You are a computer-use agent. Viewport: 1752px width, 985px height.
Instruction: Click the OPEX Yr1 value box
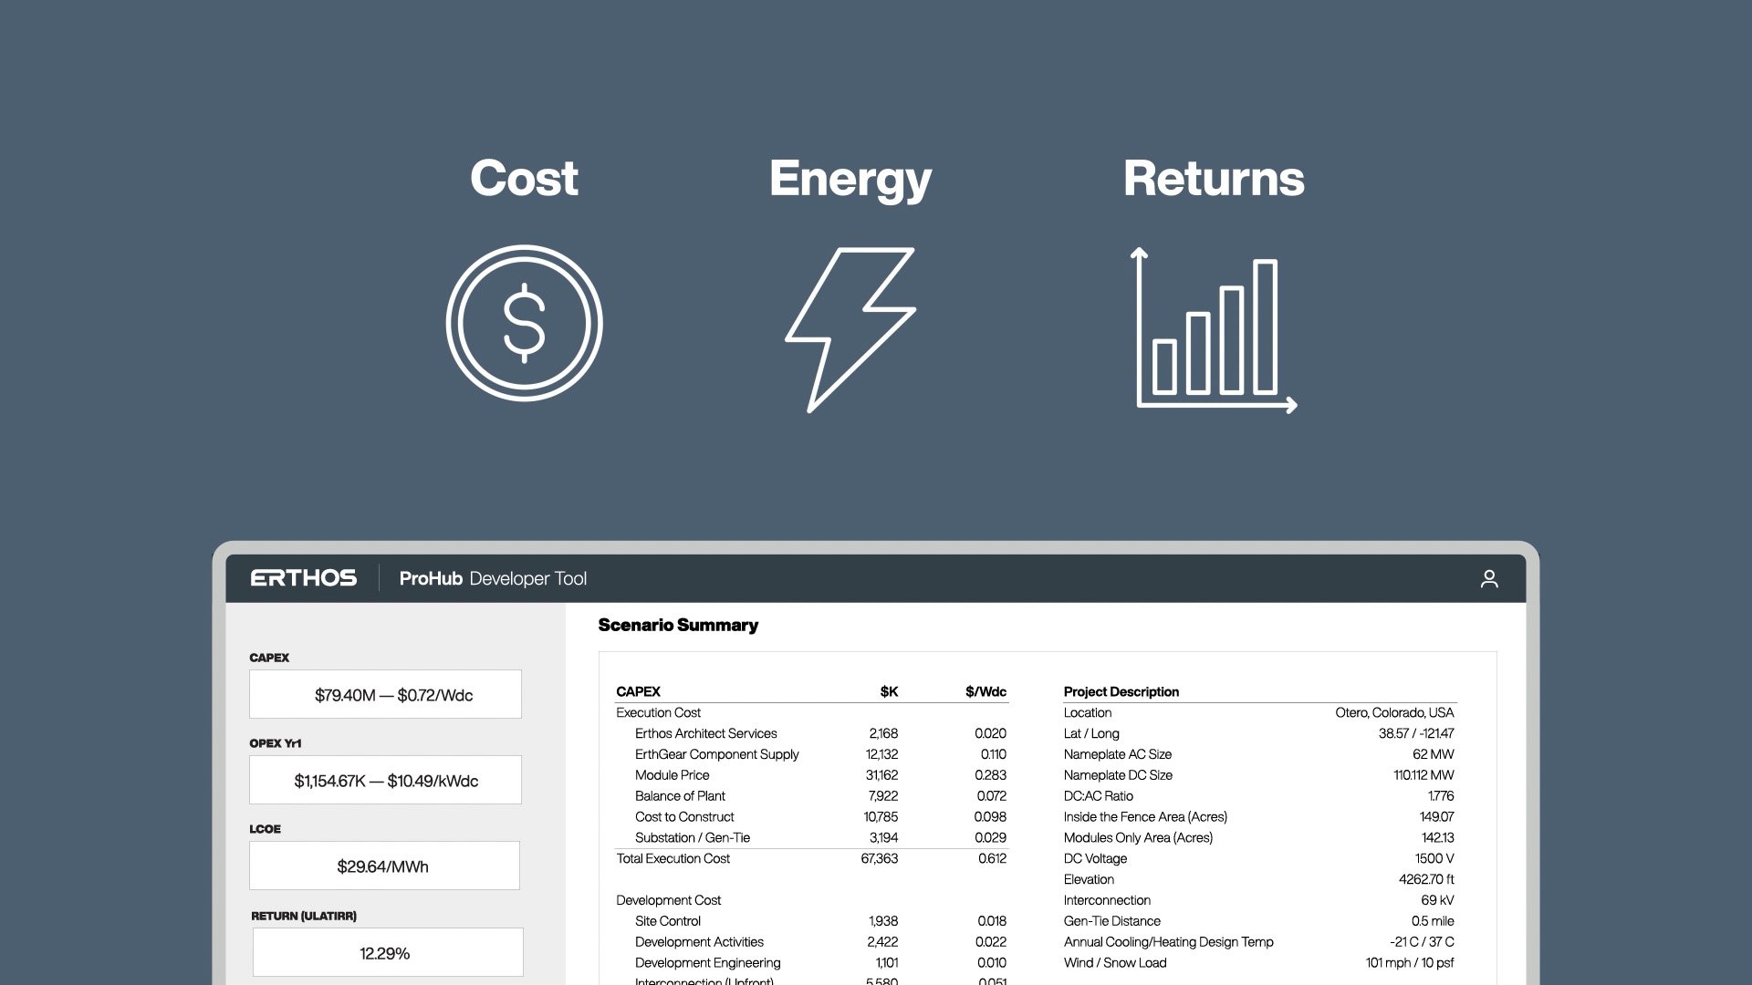coord(385,781)
